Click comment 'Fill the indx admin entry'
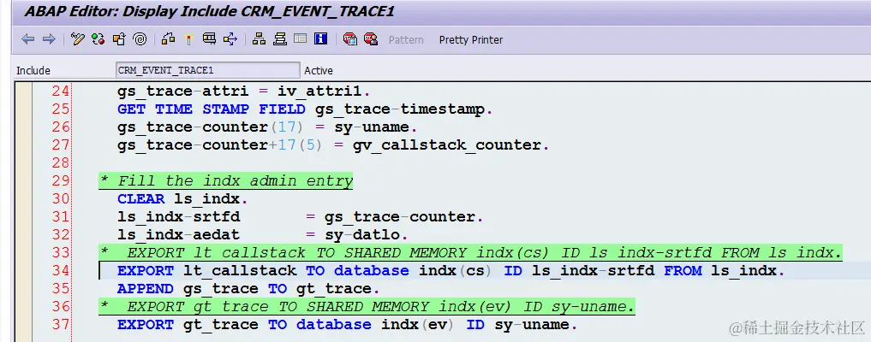 (x=235, y=181)
